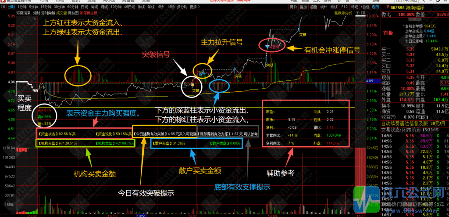The height and width of the screenshot is (217, 449).
Task: Click the 首板 tag label
Action: tap(388, 33)
